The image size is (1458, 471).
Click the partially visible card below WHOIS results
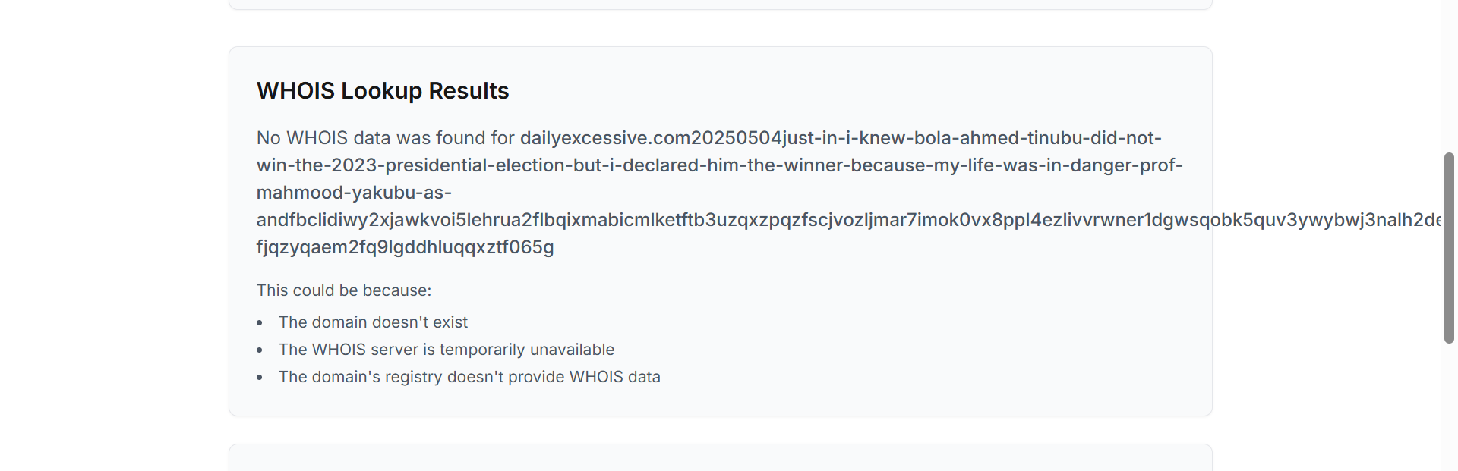pyautogui.click(x=720, y=458)
